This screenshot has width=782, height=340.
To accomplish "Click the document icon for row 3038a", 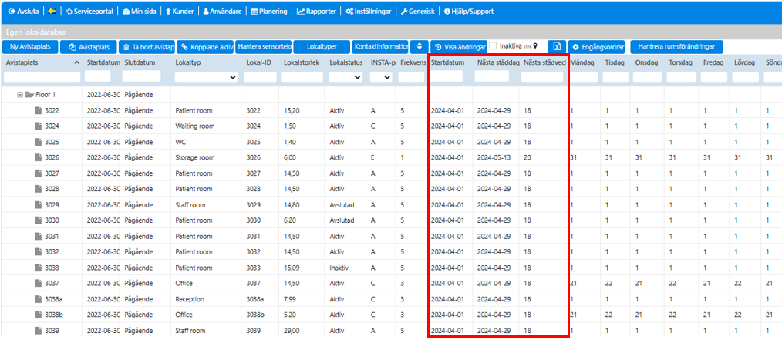I will [x=38, y=299].
